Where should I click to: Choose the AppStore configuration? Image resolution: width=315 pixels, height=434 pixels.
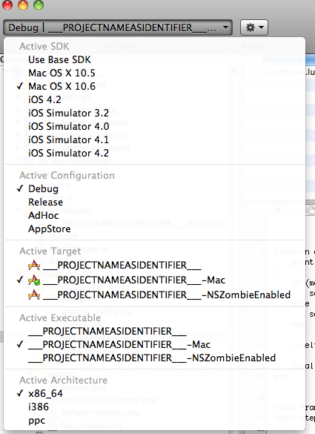(50, 229)
